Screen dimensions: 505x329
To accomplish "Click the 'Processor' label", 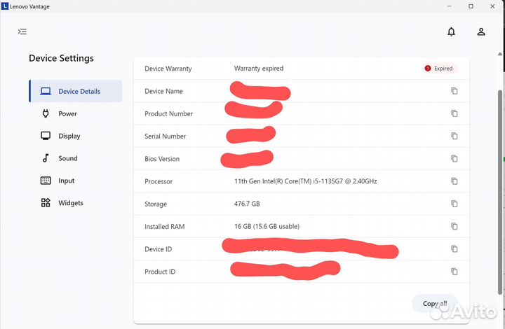I will pyautogui.click(x=159, y=181).
